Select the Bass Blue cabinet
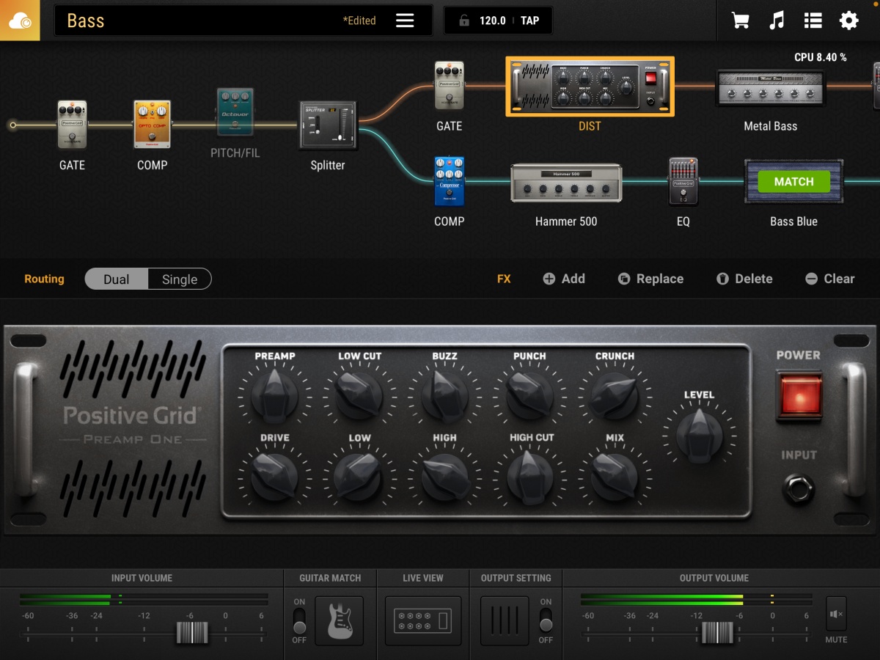Viewport: 880px width, 660px height. pyautogui.click(x=793, y=182)
